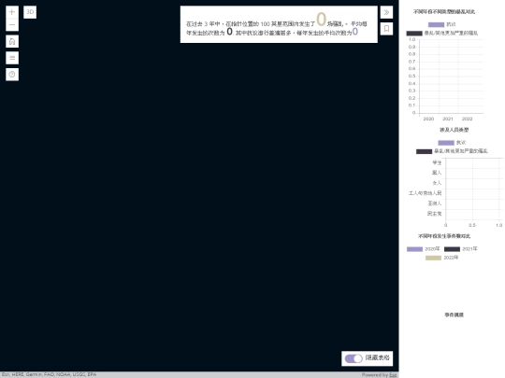The image size is (505, 378).
Task: Click the 2021 x-axis label
Action: click(x=448, y=119)
